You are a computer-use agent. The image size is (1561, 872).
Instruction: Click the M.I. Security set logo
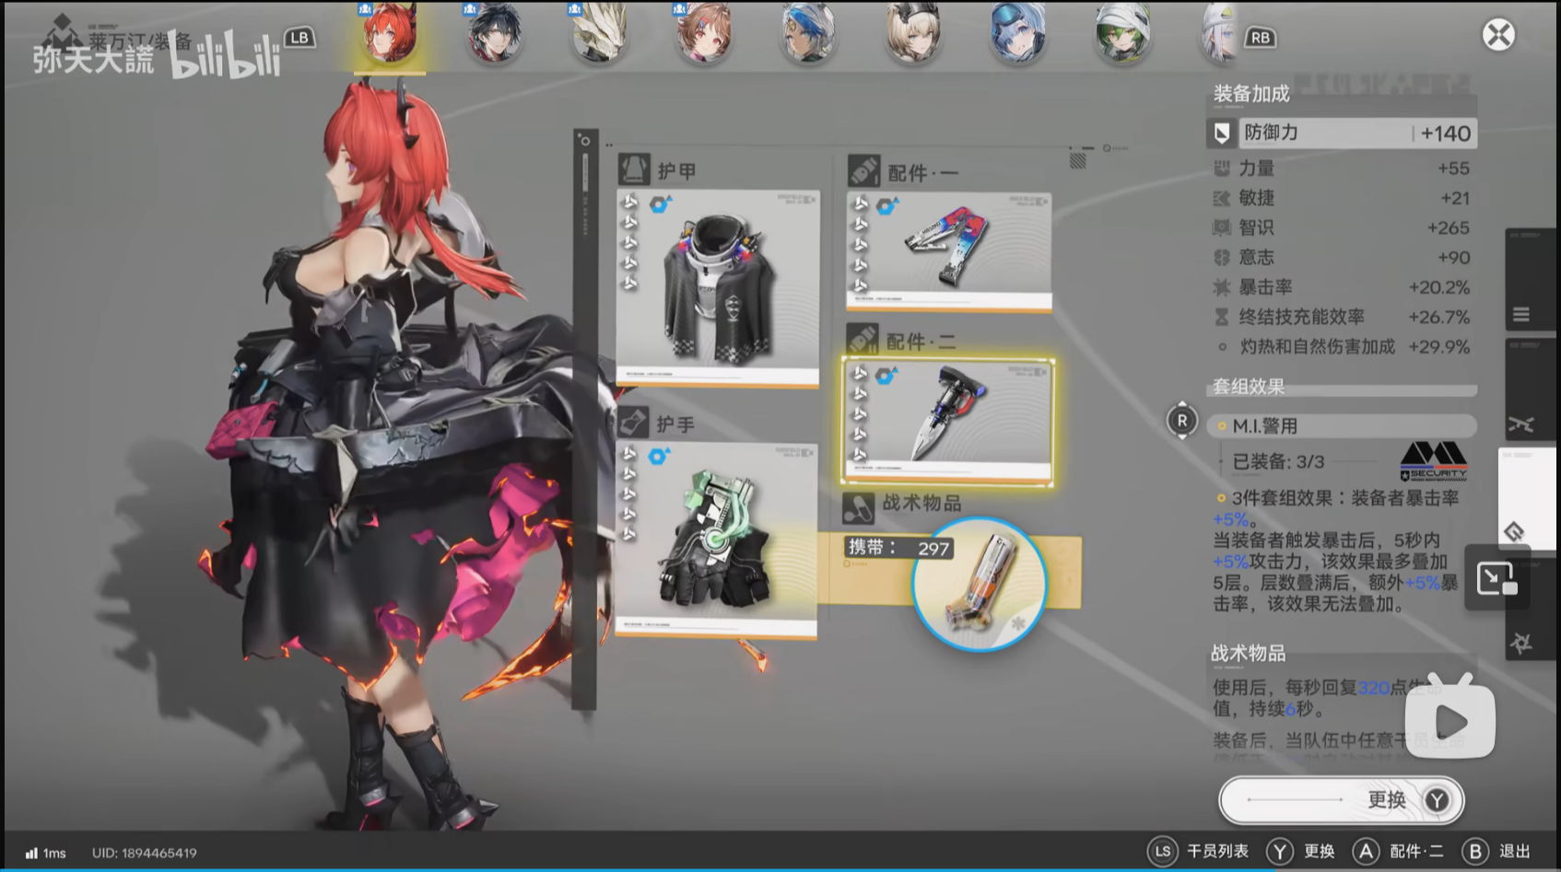pyautogui.click(x=1434, y=461)
